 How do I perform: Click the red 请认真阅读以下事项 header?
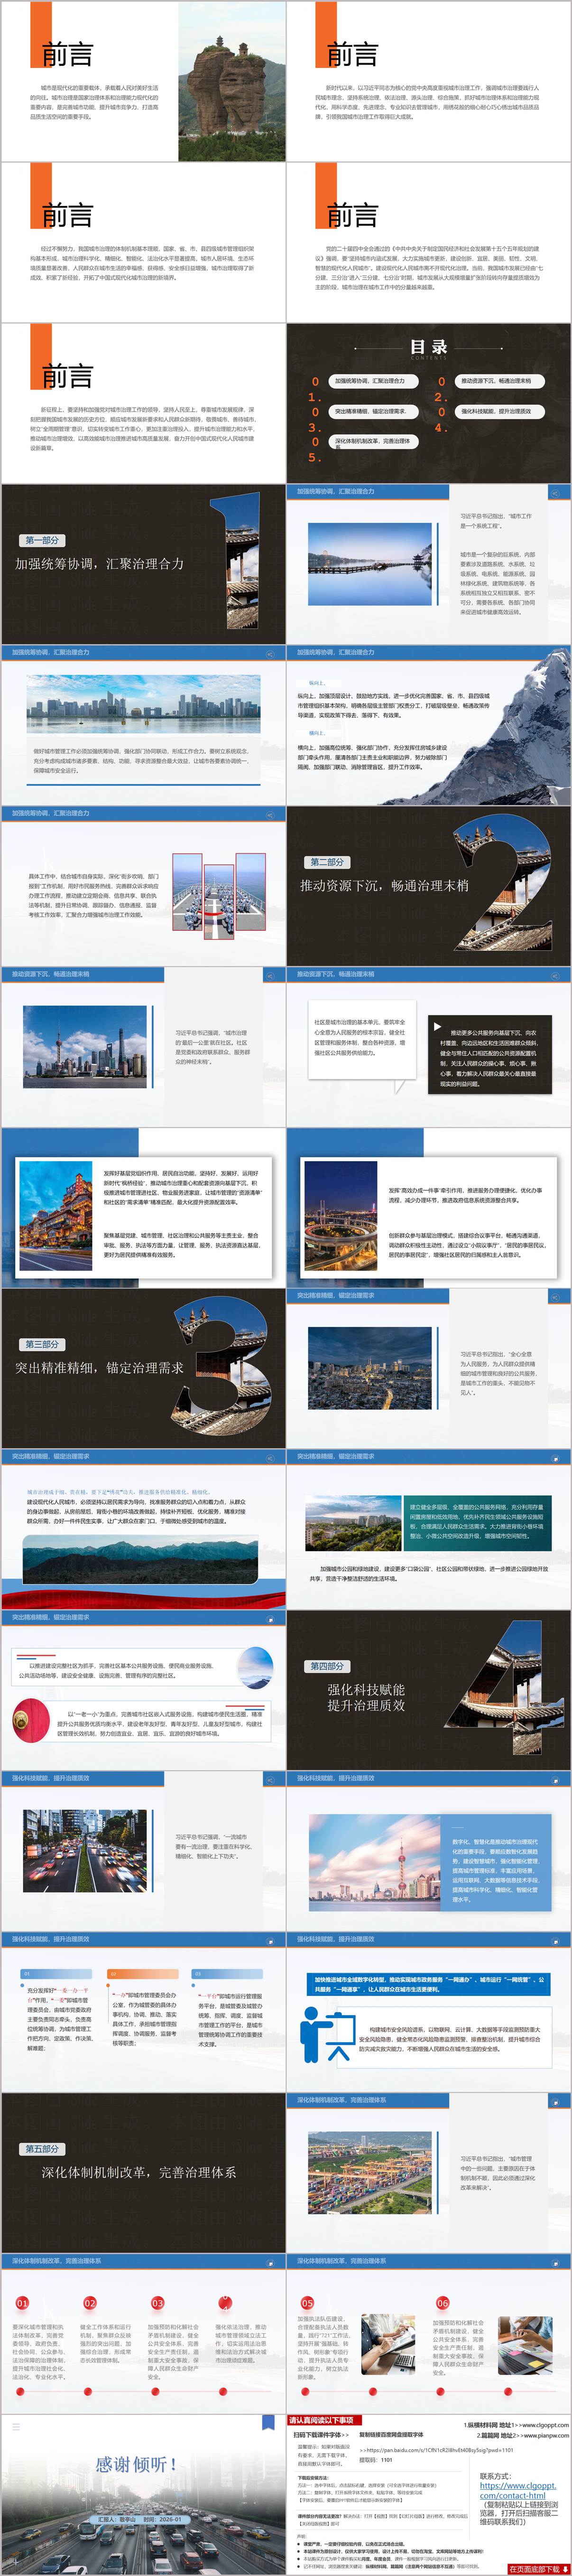click(x=321, y=2420)
